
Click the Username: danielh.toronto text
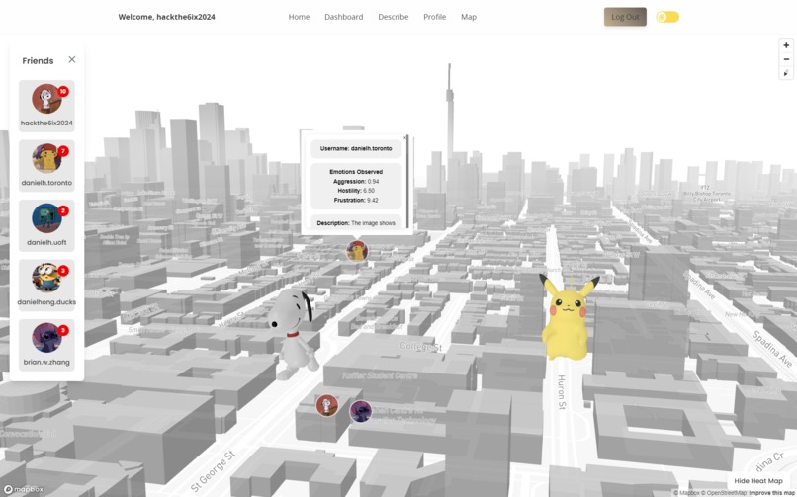pos(356,149)
